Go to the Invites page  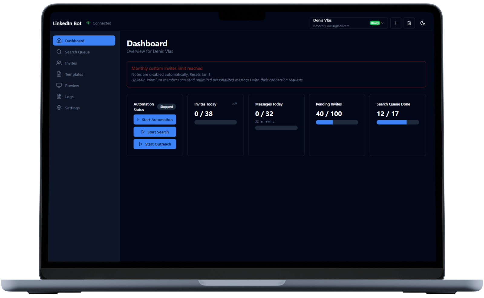71,63
